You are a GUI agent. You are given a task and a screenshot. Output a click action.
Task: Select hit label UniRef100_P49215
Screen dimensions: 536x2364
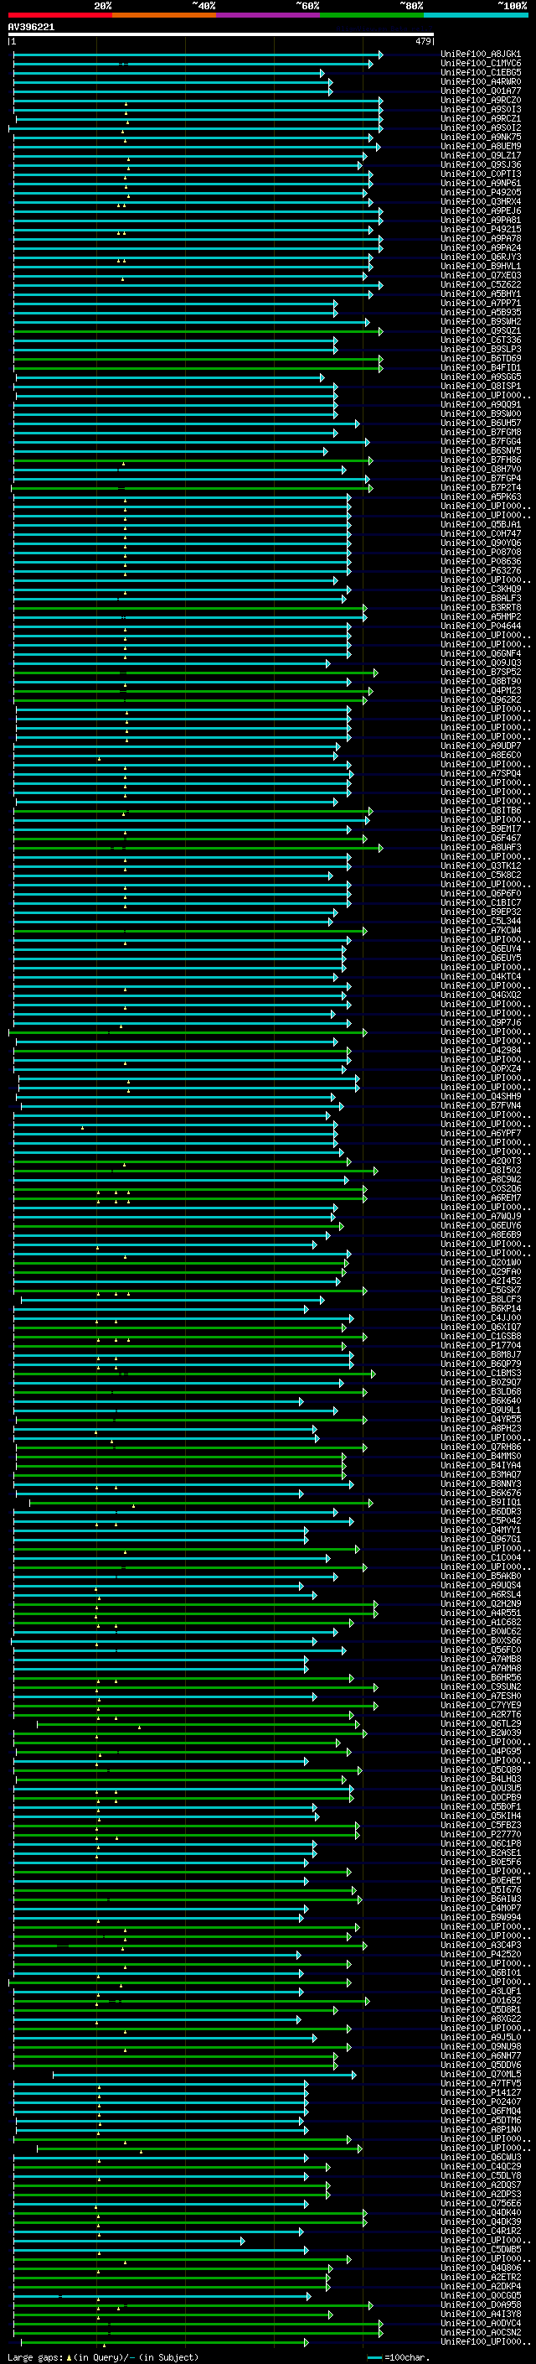coord(481,230)
